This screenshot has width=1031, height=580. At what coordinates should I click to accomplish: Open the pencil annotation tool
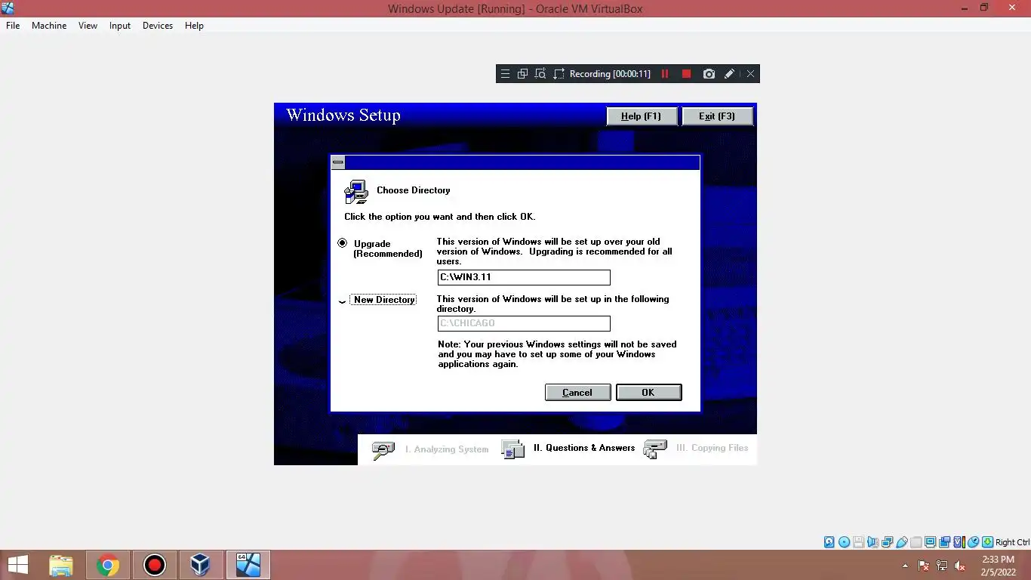tap(729, 74)
